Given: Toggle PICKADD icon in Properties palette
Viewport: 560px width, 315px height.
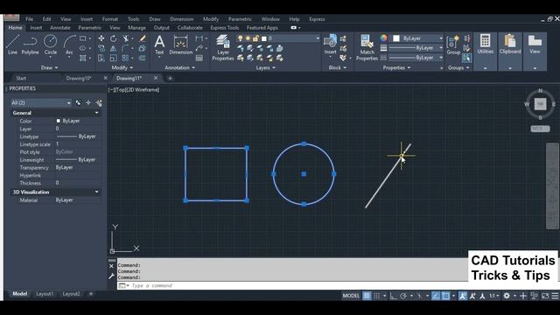Looking at the screenshot, I should click(x=78, y=103).
